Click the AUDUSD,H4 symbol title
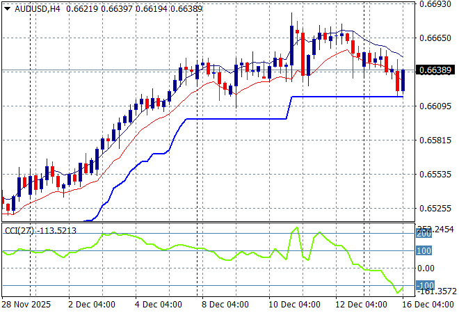459x313 pixels. point(37,9)
